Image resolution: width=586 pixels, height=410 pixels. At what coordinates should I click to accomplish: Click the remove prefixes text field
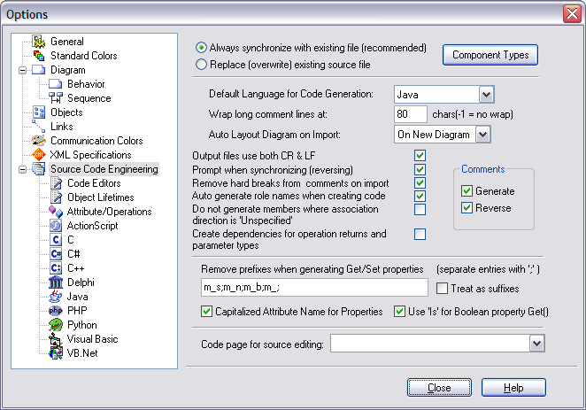coord(314,288)
